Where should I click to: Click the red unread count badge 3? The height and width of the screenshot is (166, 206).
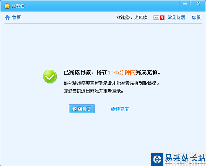pos(162,18)
